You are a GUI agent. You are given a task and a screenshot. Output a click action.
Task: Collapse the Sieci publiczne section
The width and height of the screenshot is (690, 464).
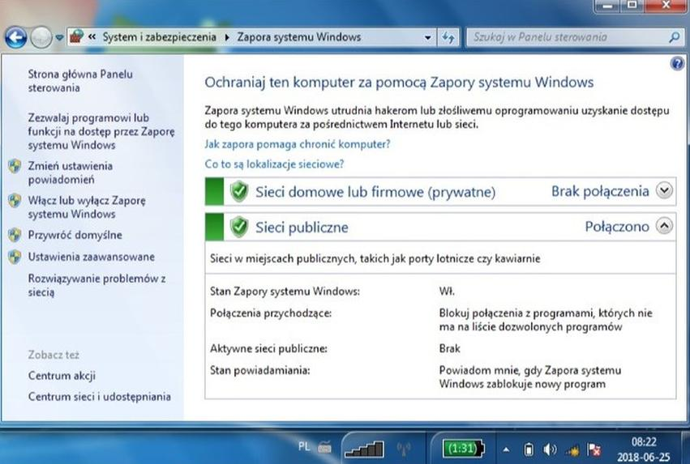point(665,227)
